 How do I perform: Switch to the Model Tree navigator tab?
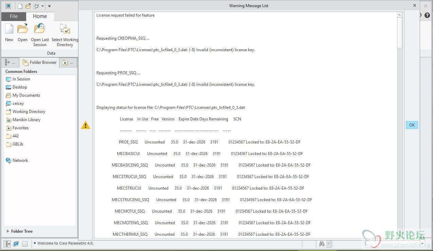coord(10,62)
